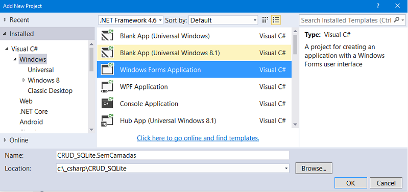Collapse the Installed section
The width and height of the screenshot is (408, 192).
[x=5, y=34]
